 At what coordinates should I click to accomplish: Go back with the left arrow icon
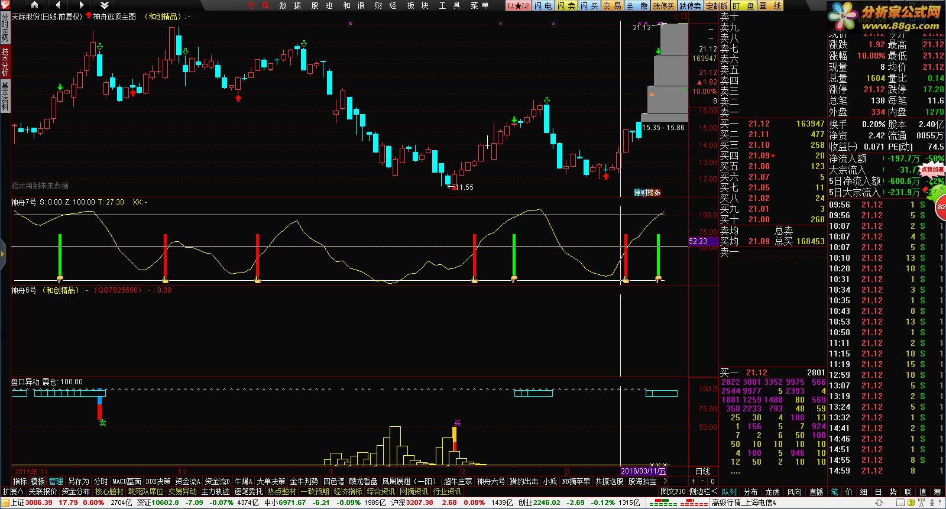pos(57,5)
